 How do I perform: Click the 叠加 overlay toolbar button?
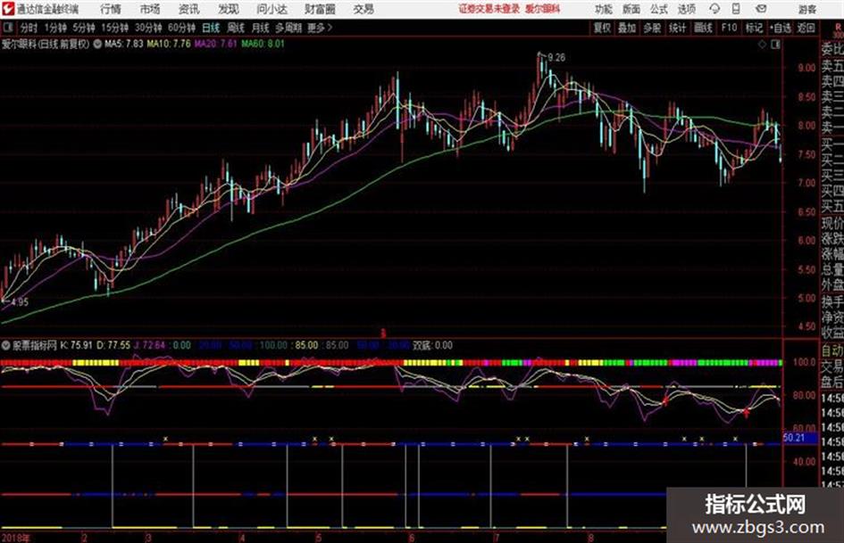point(627,28)
